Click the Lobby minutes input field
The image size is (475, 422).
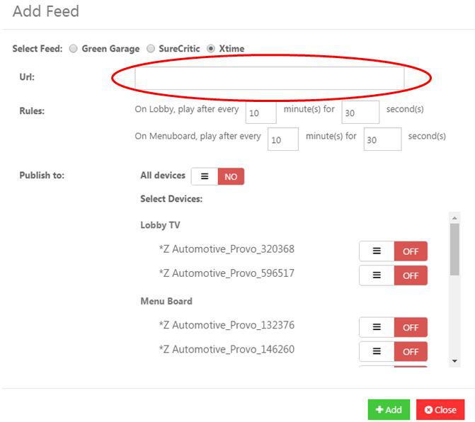point(261,113)
